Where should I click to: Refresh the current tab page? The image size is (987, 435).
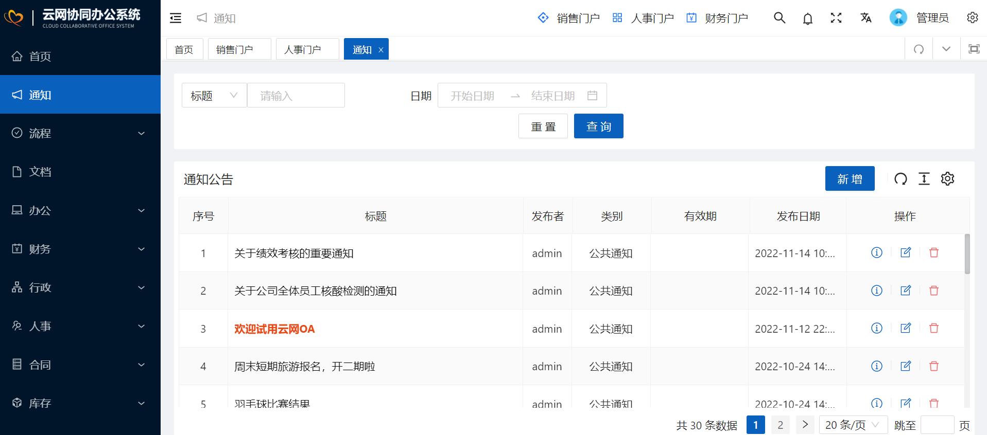(919, 49)
